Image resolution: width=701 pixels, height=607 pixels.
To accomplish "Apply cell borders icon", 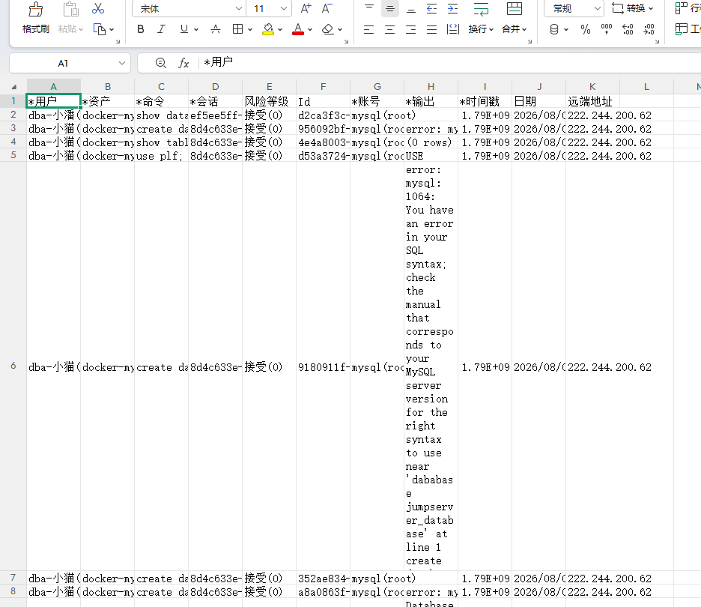I will (x=238, y=29).
